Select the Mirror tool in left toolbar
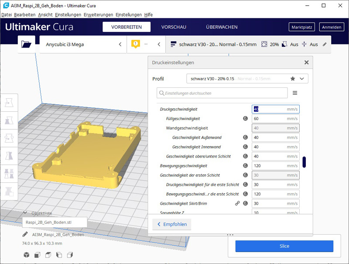The image size is (349, 264). [x=9, y=156]
